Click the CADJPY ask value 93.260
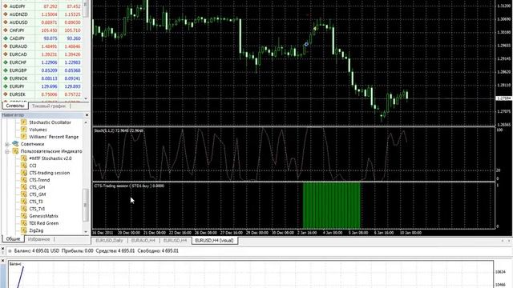The height and width of the screenshot is (288, 513). [74, 38]
